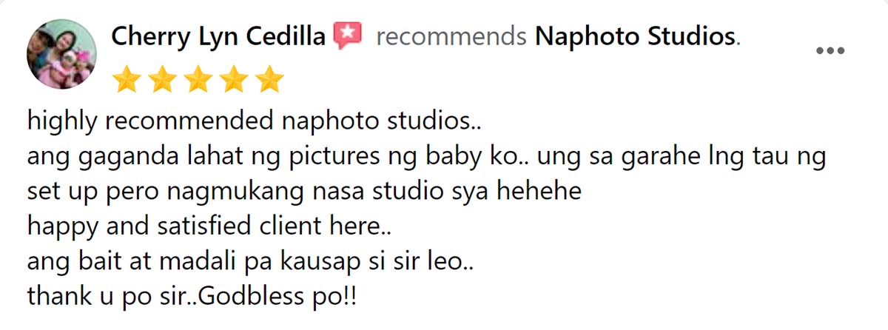Click 'happy and satisfied client here..' line

pyautogui.click(x=209, y=228)
